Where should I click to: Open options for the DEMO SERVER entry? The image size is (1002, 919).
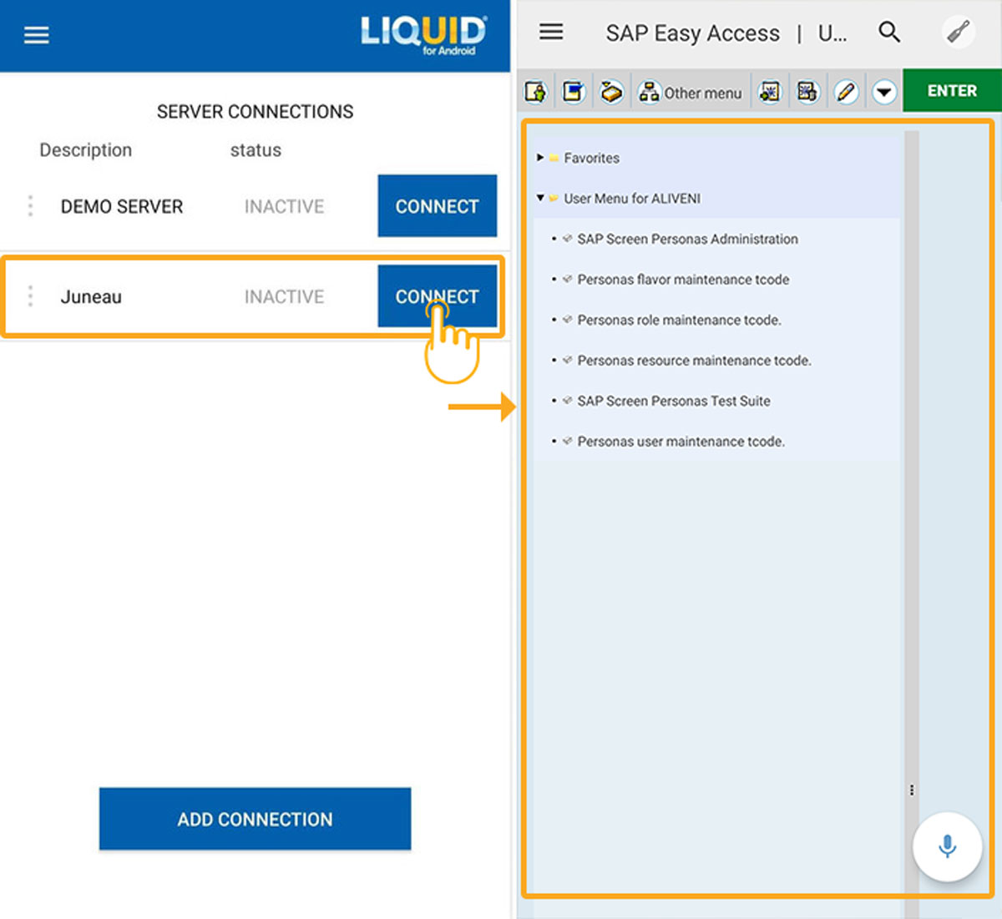(31, 206)
